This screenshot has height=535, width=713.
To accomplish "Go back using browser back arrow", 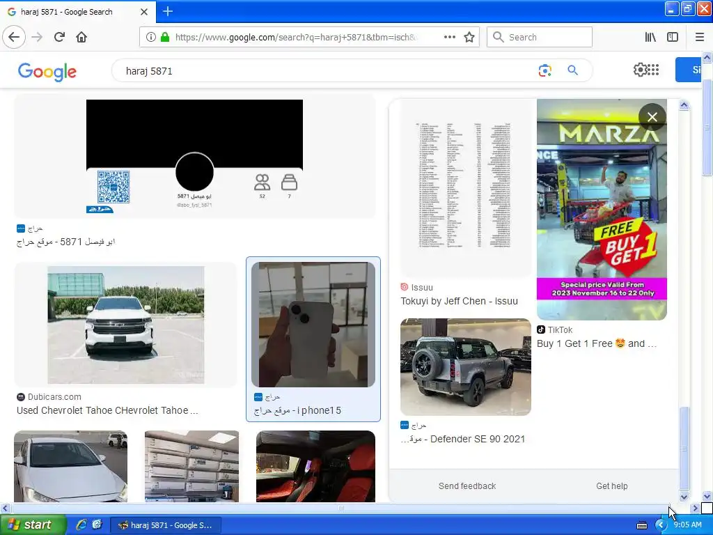I will tap(14, 37).
